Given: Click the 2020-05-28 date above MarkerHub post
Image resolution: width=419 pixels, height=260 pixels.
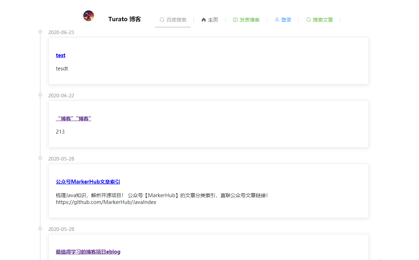Looking at the screenshot, I should click(x=61, y=159).
